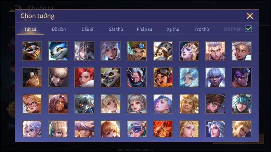Select the Tất cả tab
271x152 pixels.
coord(30,29)
